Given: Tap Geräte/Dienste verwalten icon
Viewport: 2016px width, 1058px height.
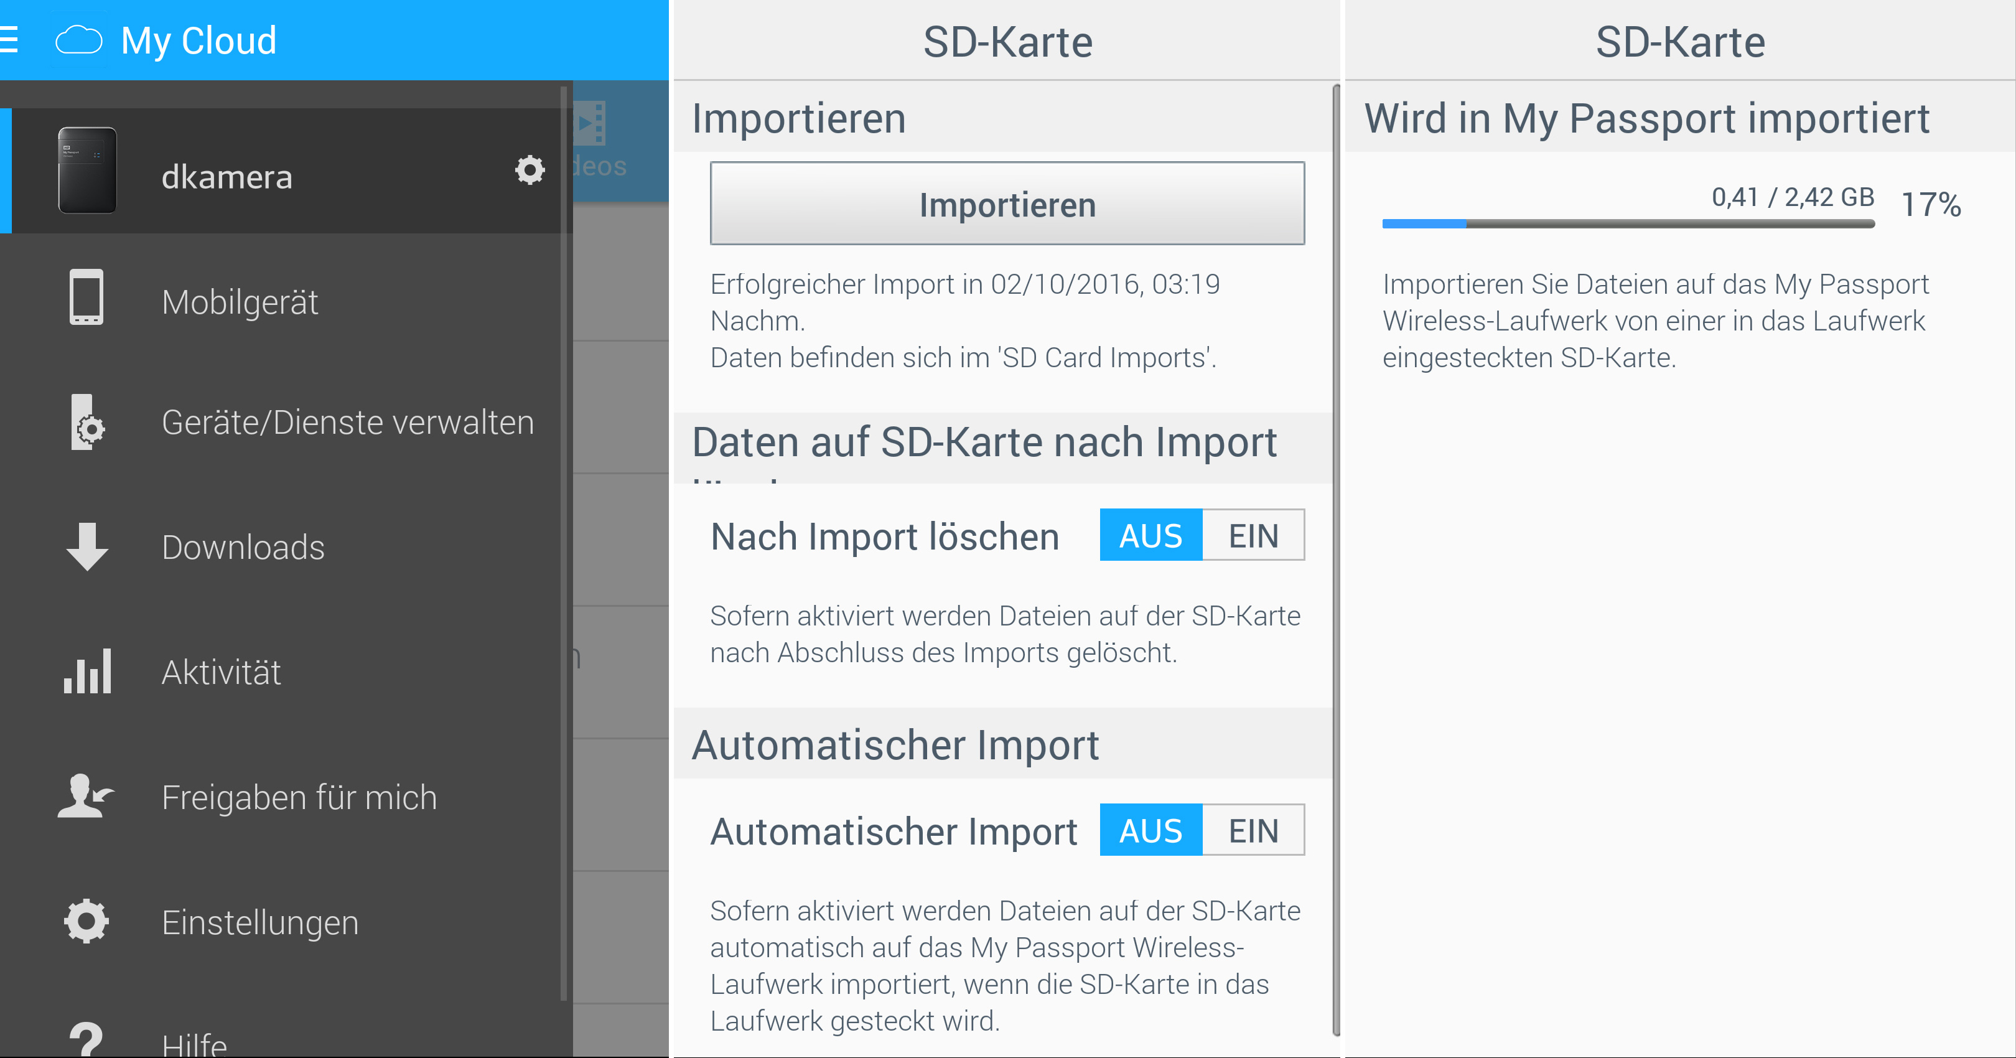Looking at the screenshot, I should (88, 423).
